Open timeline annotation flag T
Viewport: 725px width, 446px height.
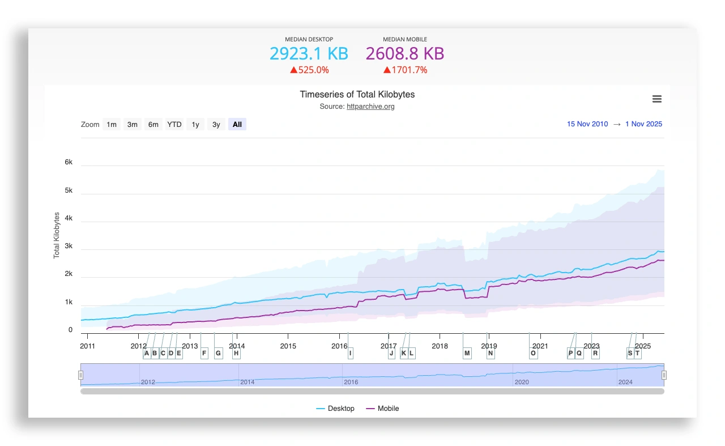(x=638, y=354)
